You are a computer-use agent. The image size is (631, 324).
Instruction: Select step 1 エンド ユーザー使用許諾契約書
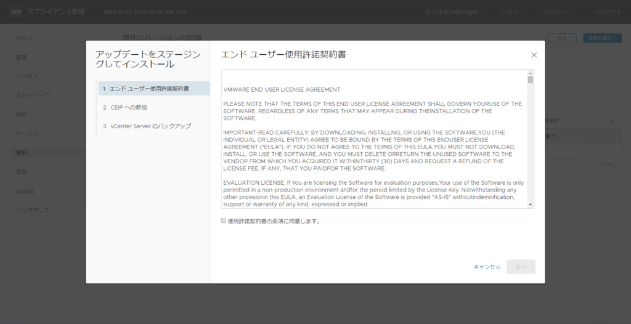coord(154,89)
